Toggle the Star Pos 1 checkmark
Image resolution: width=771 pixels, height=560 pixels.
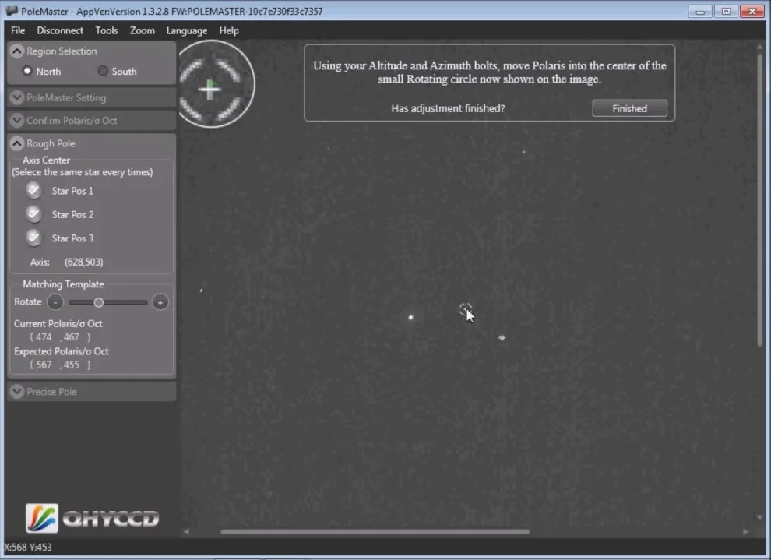34,190
